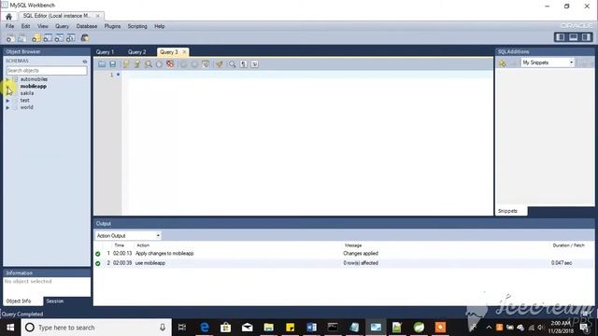
Task: Toggle the left sidebar panel visibility
Action: click(561, 37)
